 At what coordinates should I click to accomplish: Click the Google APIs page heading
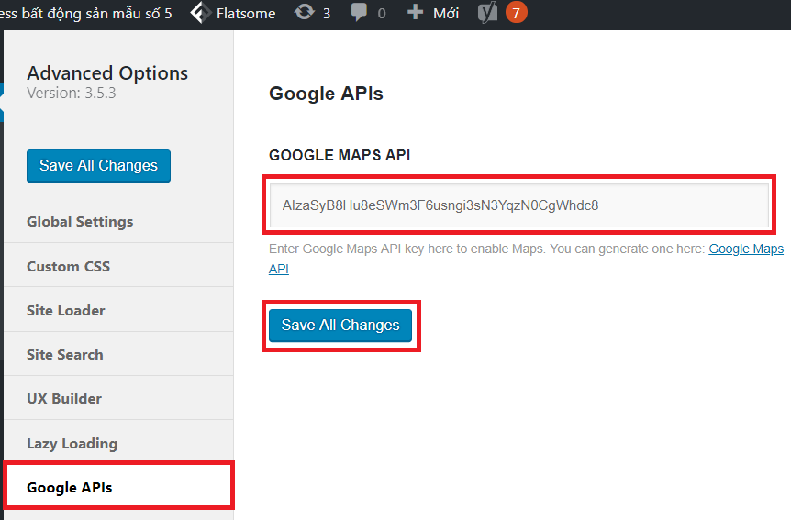pos(326,94)
